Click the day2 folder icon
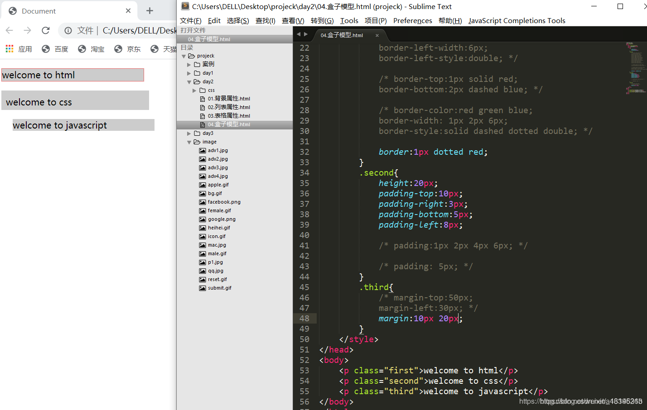The image size is (647, 410). (197, 82)
